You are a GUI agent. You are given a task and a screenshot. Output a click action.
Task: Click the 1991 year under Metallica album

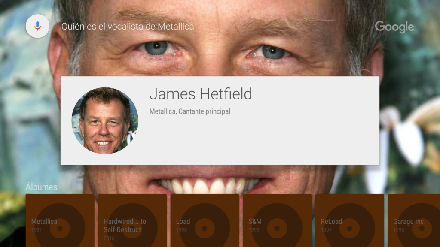[37, 230]
